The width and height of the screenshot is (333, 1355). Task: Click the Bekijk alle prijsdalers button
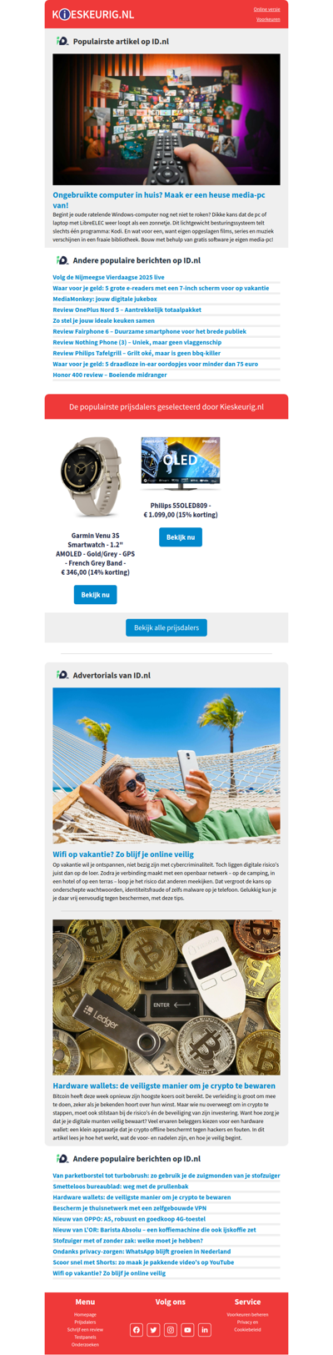click(x=166, y=627)
